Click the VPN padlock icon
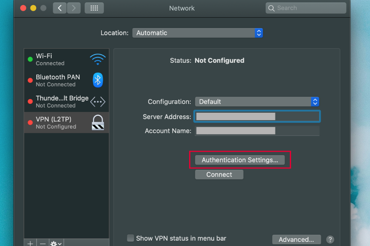 (97, 123)
